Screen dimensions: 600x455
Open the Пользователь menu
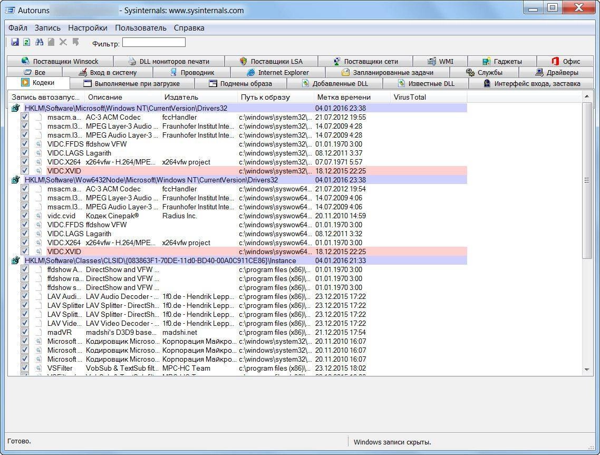click(x=140, y=28)
